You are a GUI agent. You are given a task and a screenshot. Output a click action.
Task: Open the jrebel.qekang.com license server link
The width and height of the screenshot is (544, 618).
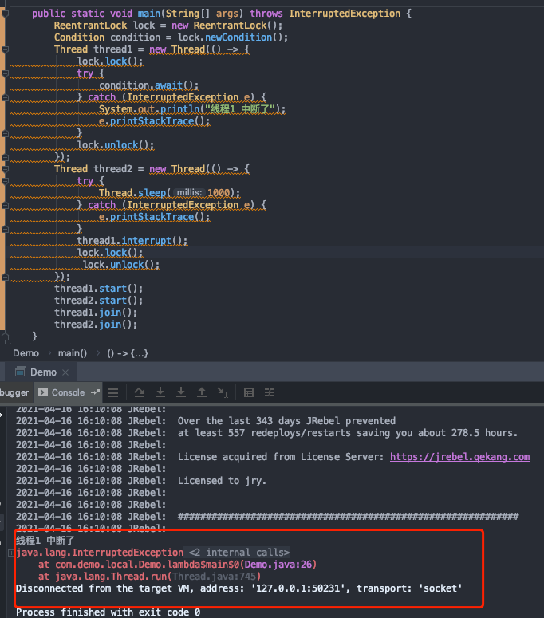coord(459,457)
